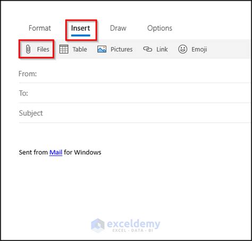
Task: Click the Pictures text label
Action: [122, 49]
